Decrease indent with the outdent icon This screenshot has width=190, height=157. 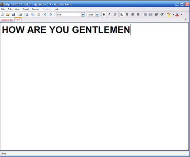point(156,15)
